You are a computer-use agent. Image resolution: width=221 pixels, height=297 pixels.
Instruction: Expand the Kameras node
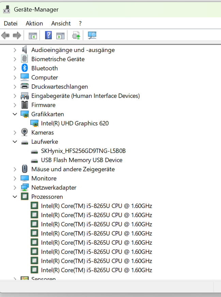click(15, 133)
